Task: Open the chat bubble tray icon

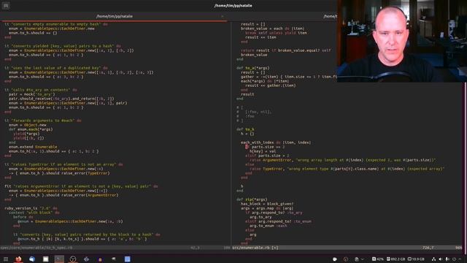Action: click(335, 259)
